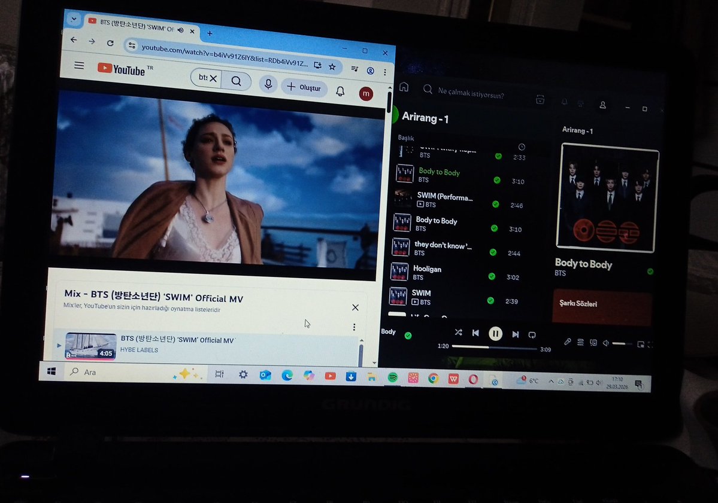
Task: Toggle saved check for green Body to Body row
Action: point(497,180)
